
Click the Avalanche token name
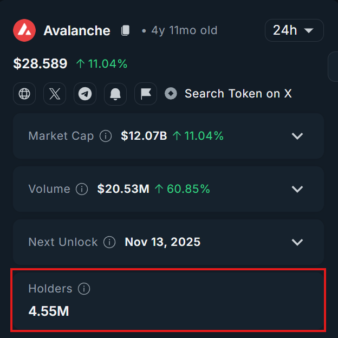(77, 30)
